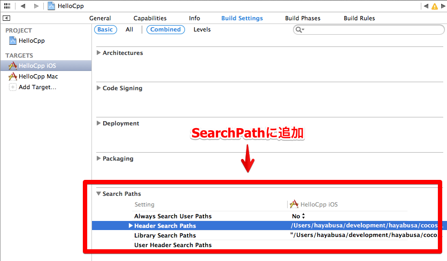Click the HelloCpp project file icon in jump bar
Image resolution: width=447 pixels, height=261 pixels.
point(51,6)
